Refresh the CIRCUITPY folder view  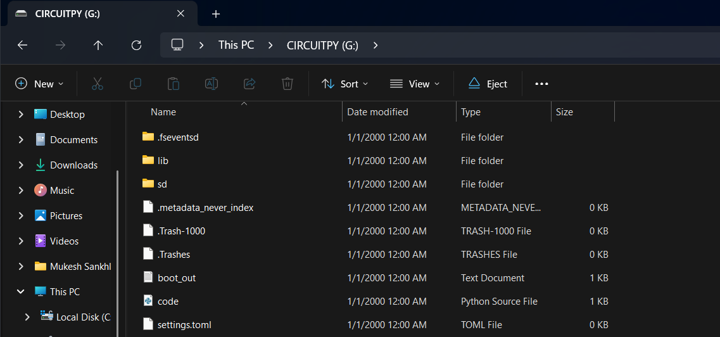[136, 45]
